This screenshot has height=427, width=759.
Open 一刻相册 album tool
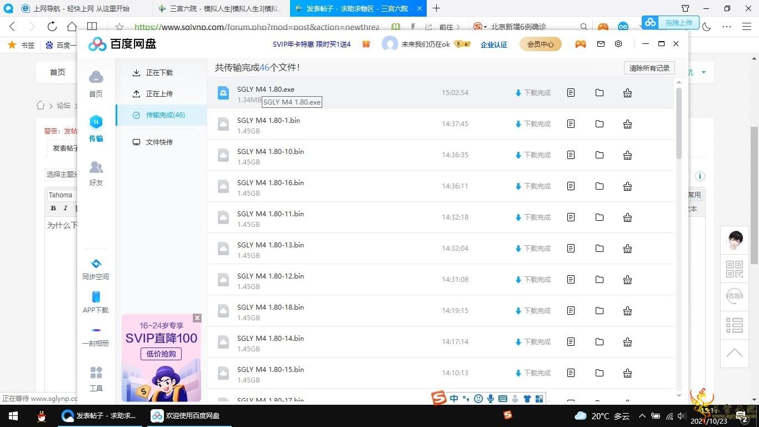(x=96, y=336)
